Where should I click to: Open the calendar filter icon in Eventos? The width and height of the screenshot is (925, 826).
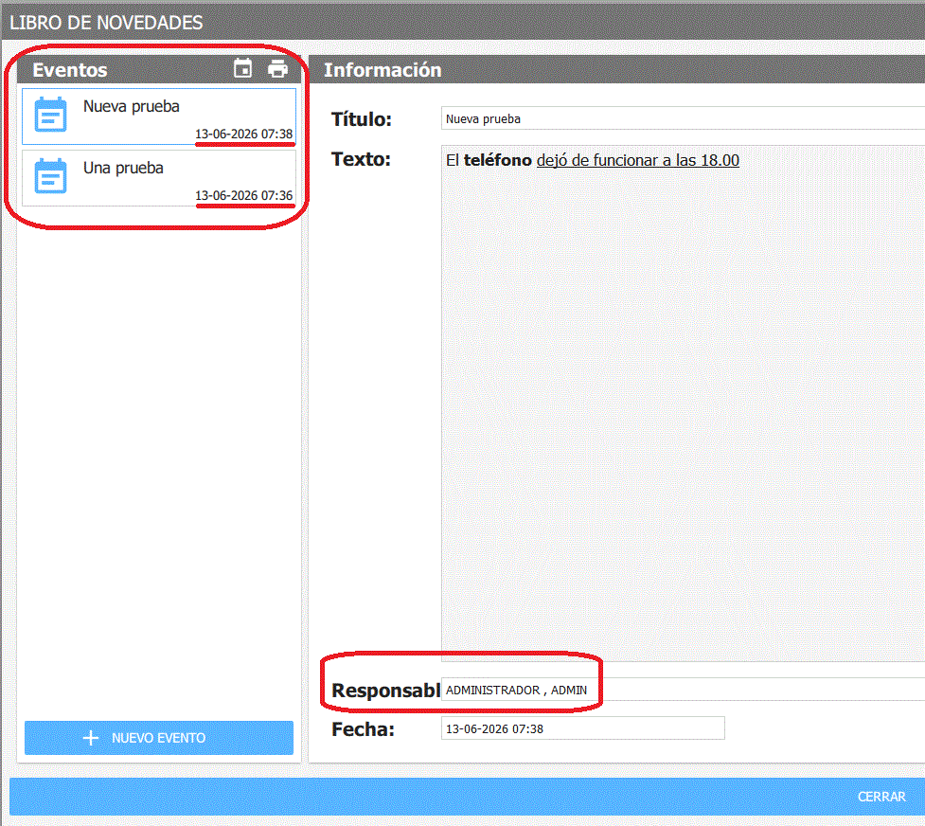242,68
